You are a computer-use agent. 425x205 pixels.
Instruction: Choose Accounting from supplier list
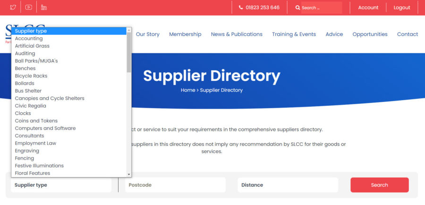[69, 39]
